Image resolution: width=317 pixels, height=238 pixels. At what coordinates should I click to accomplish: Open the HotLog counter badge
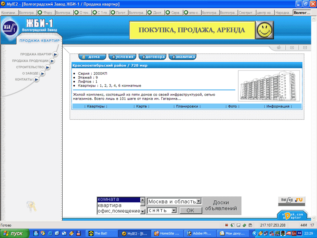click(290, 200)
